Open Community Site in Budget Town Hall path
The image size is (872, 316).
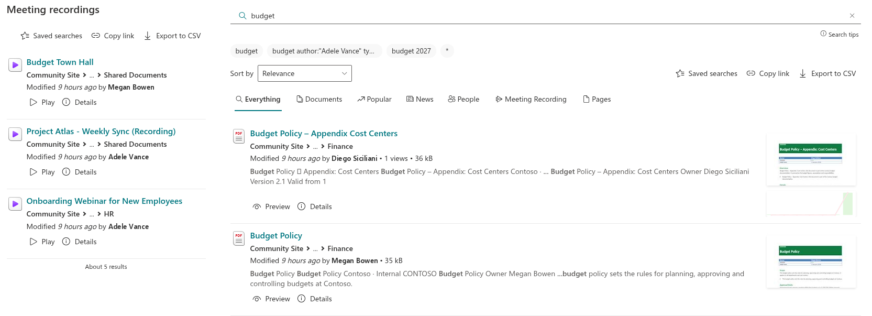(53, 75)
